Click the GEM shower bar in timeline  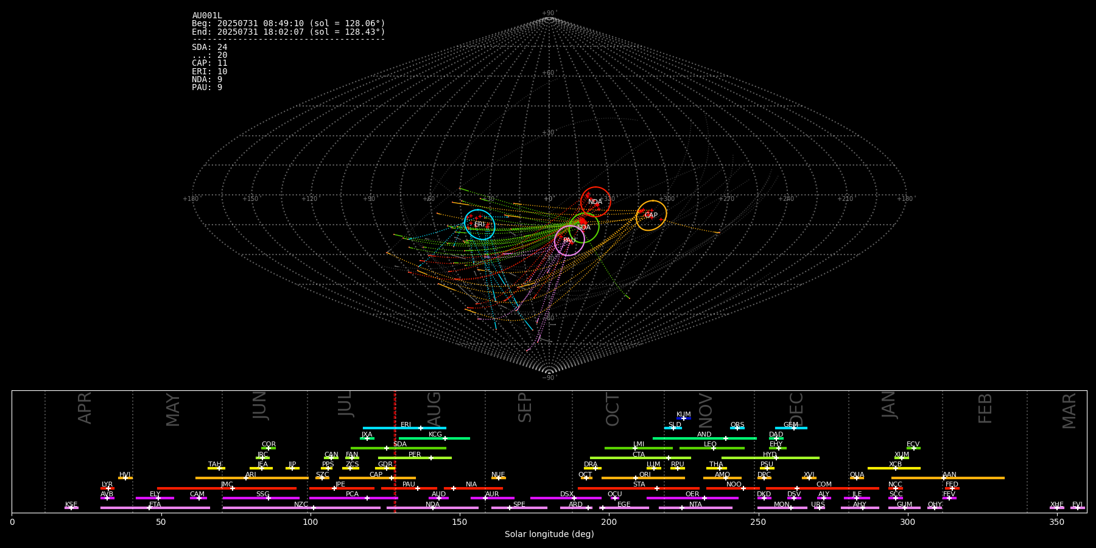(x=791, y=428)
